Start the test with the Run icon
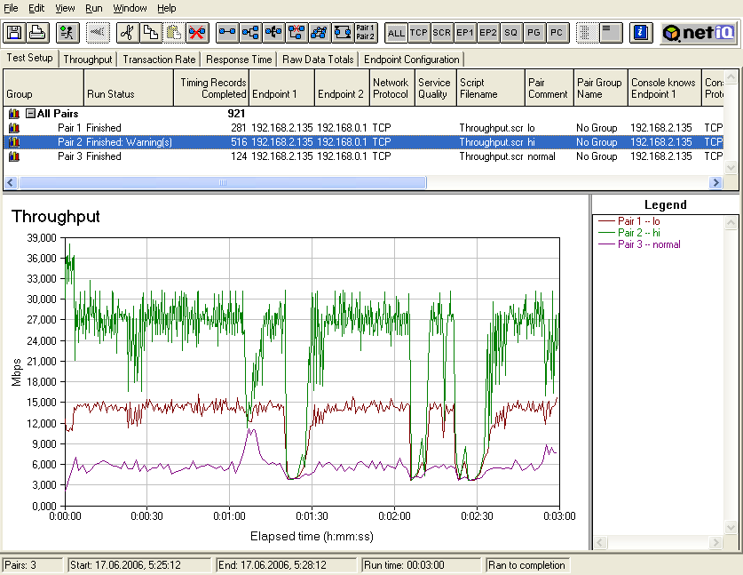 click(66, 33)
